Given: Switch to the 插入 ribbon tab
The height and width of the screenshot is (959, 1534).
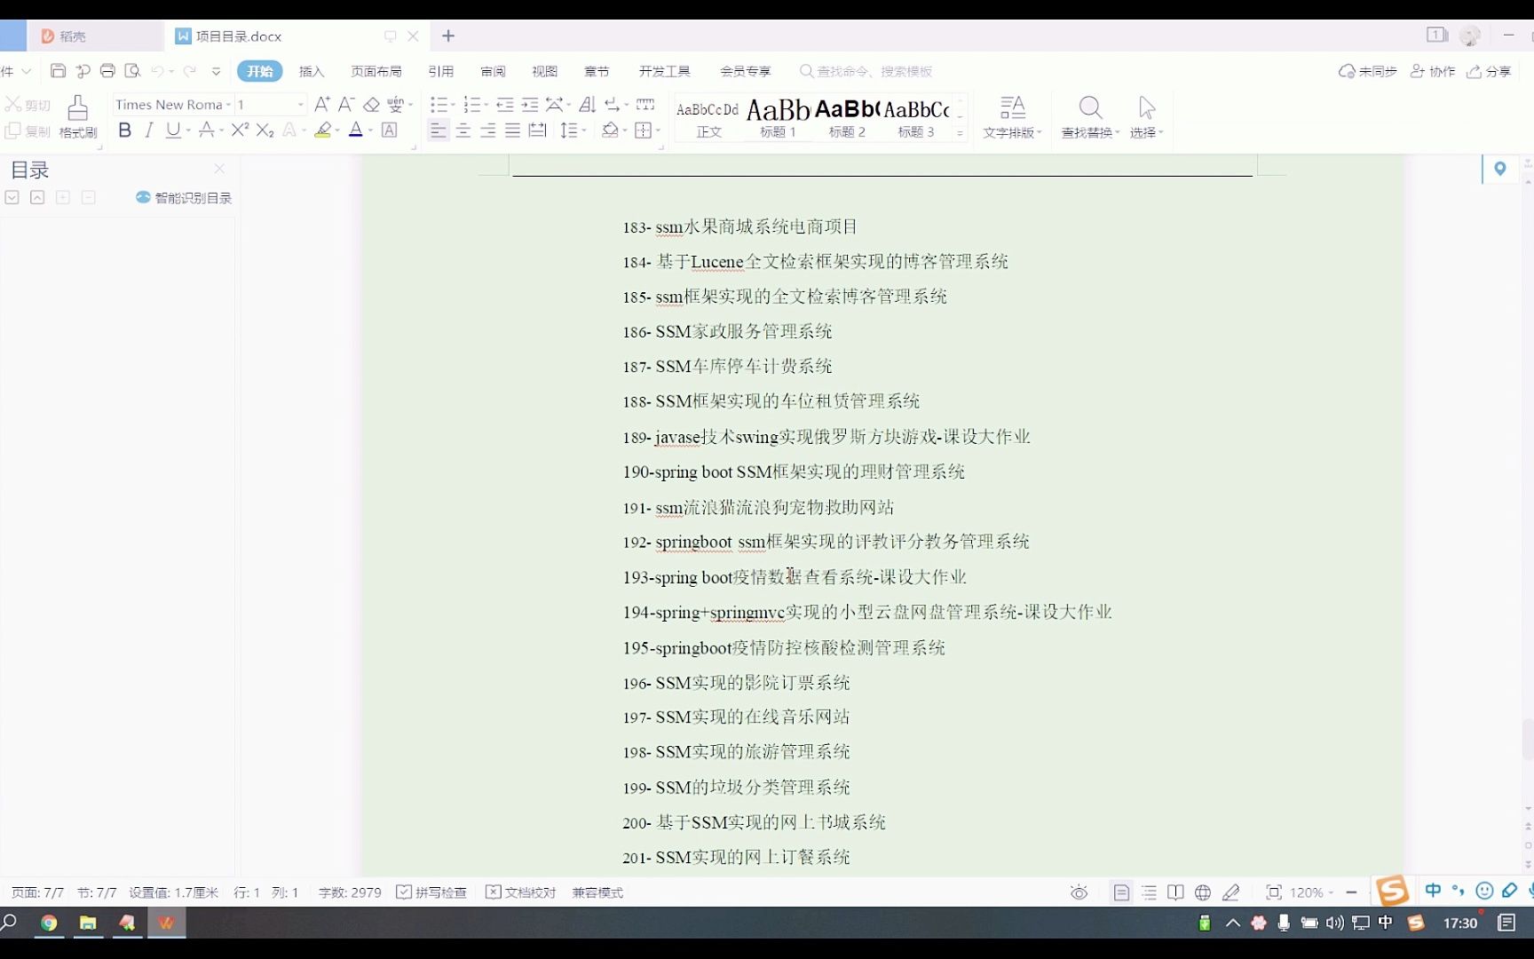Looking at the screenshot, I should tap(312, 71).
